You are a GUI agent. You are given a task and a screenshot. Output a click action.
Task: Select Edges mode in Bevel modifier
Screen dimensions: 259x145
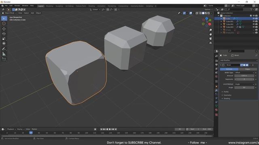[x=248, y=69]
